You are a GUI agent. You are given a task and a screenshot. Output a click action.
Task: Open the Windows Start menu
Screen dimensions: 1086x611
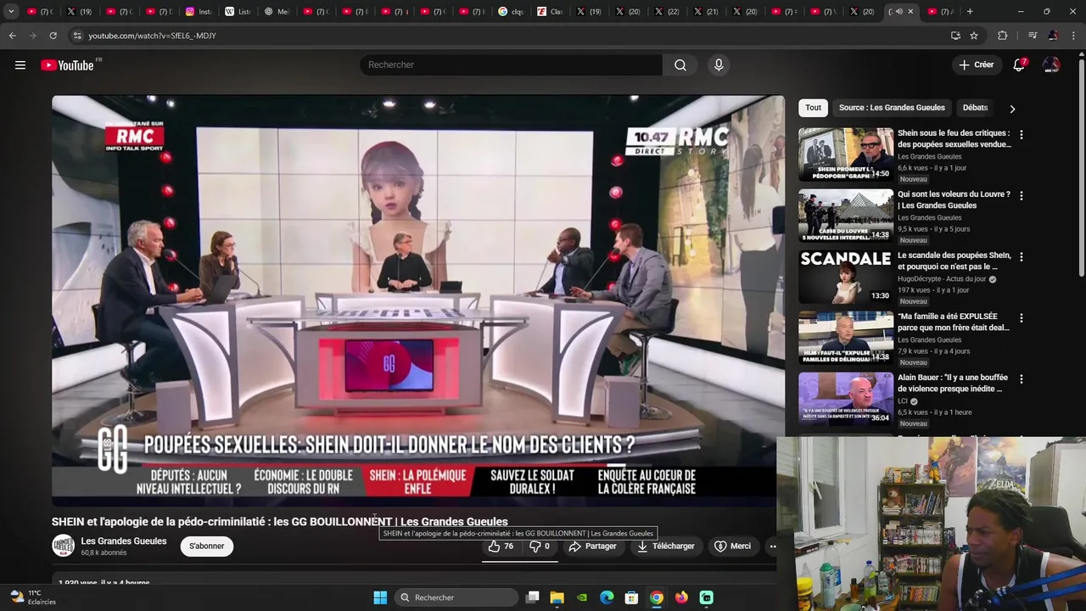(x=380, y=597)
